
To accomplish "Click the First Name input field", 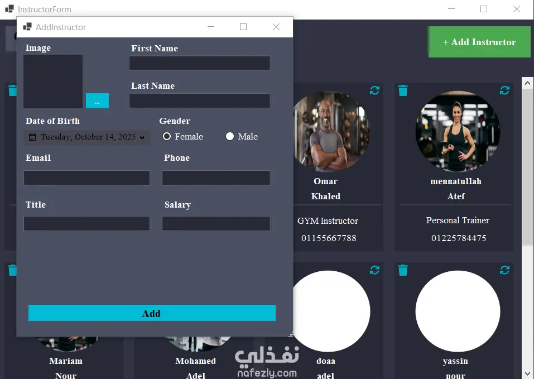I will click(x=200, y=63).
